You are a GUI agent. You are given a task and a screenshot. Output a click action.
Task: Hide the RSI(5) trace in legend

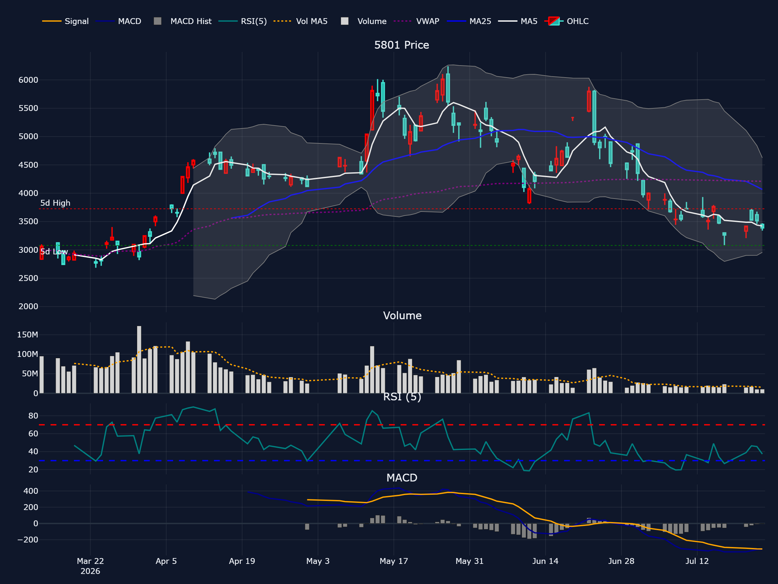click(242, 21)
